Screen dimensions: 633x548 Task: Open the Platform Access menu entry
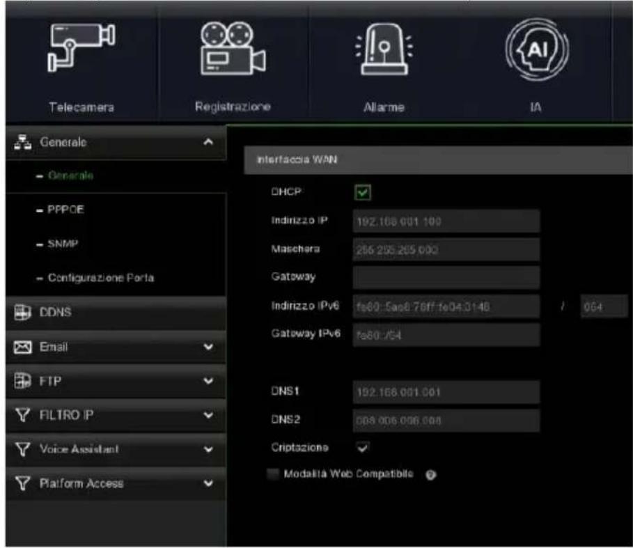tap(116, 483)
